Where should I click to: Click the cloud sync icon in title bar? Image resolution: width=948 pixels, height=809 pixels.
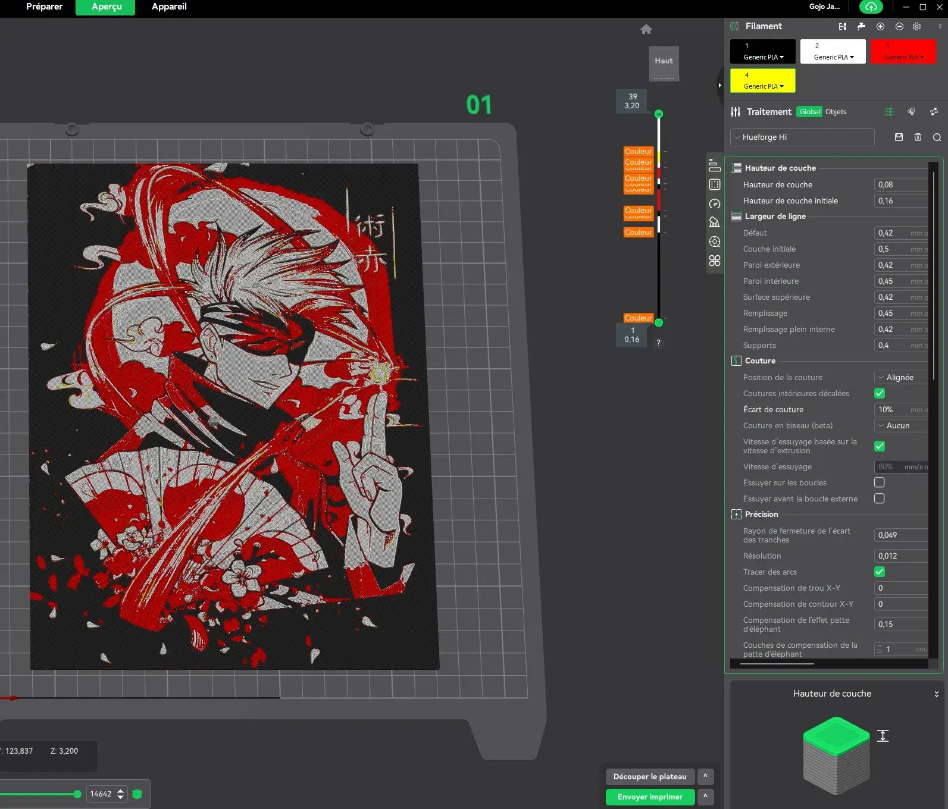(x=871, y=7)
